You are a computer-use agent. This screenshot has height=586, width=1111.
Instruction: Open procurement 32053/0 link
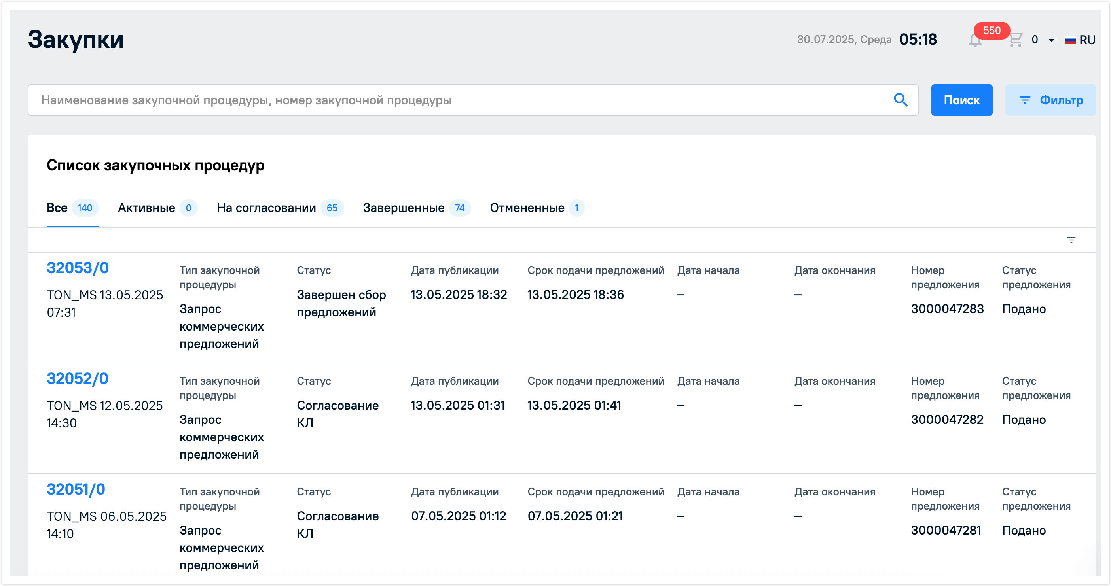[x=78, y=268]
